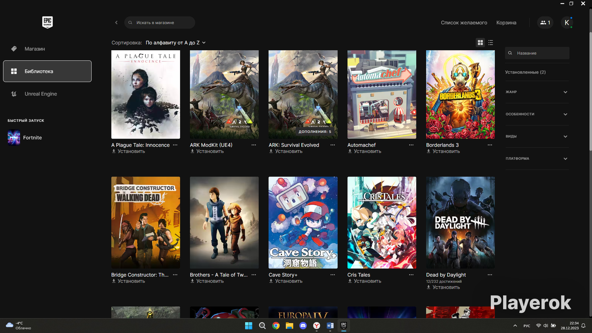Viewport: 592px width, 333px height.
Task: Switch the РУС input language indicator
Action: coord(527,326)
